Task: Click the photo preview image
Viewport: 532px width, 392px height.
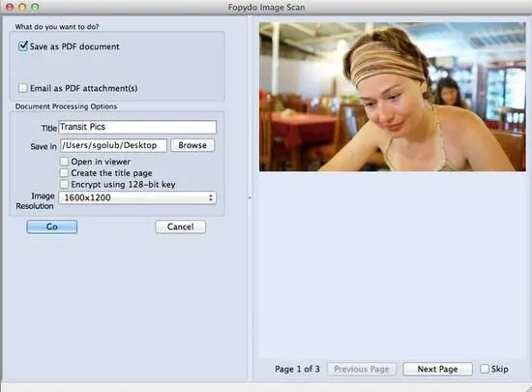Action: [393, 97]
